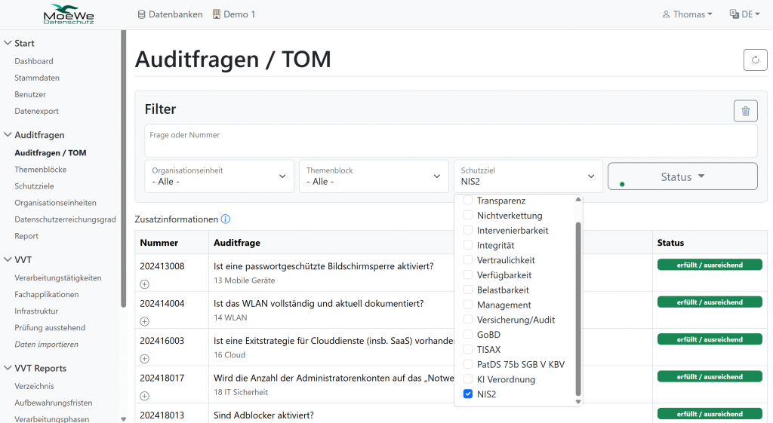
Task: Check the Integrität option
Action: click(468, 245)
